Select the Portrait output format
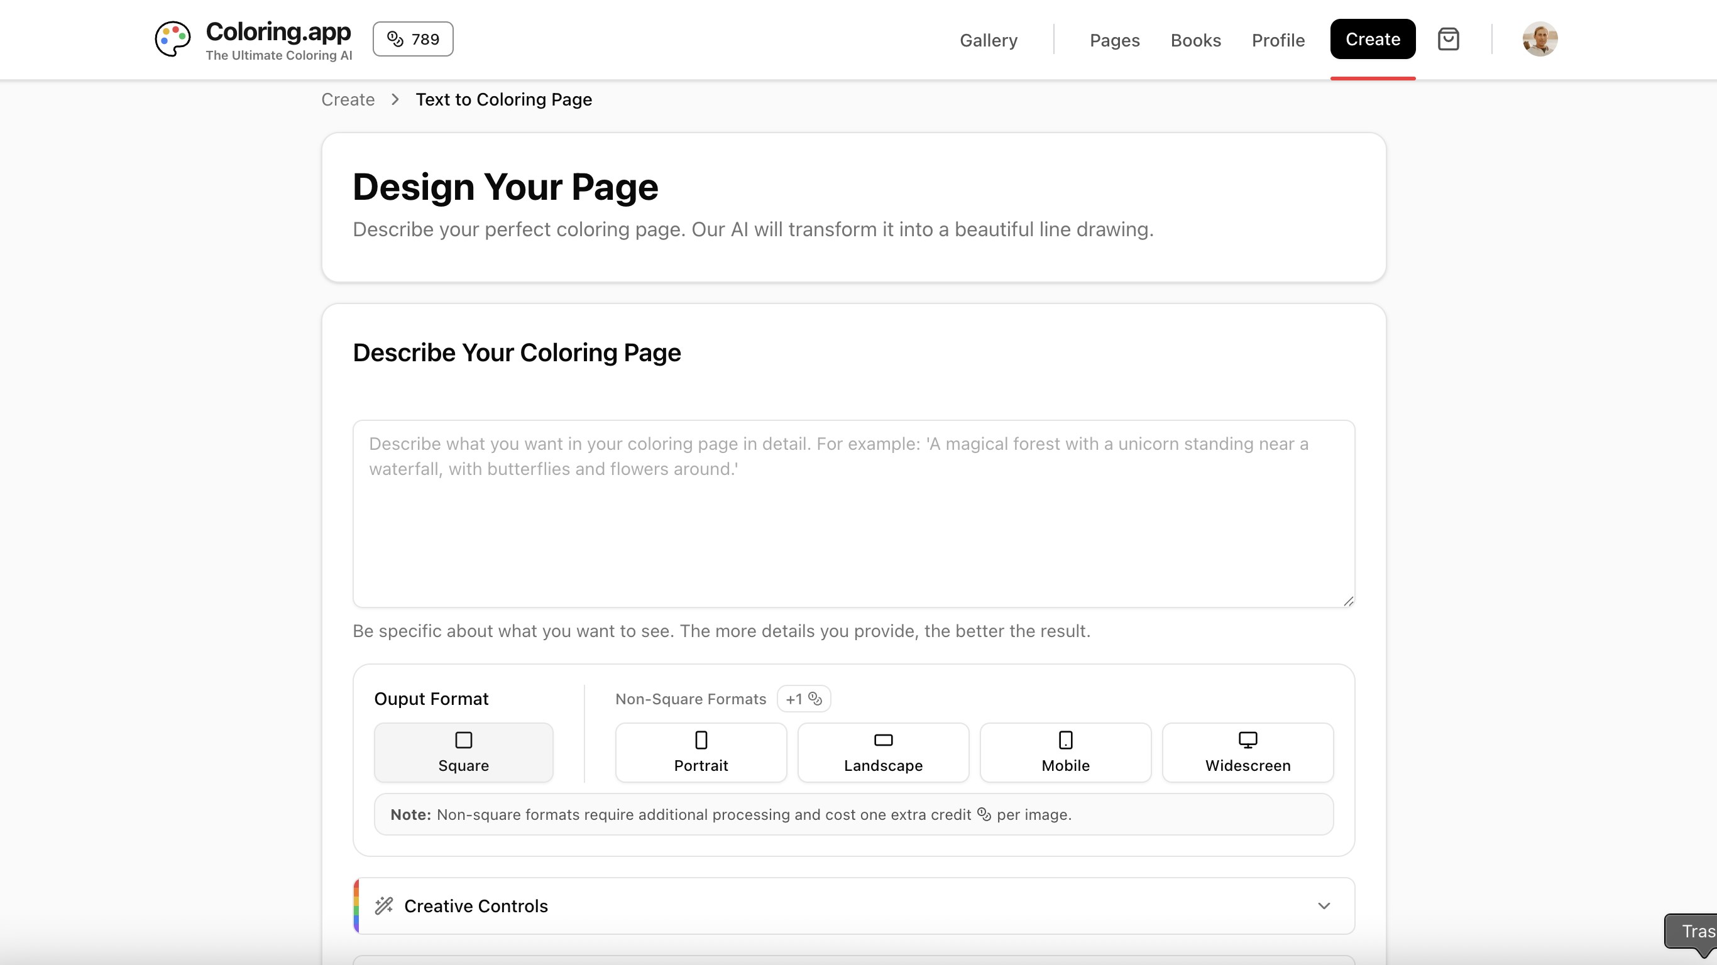This screenshot has width=1717, height=965. tap(701, 753)
